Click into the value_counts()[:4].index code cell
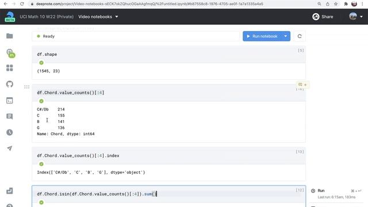The width and height of the screenshot is (368, 207). coord(168,156)
